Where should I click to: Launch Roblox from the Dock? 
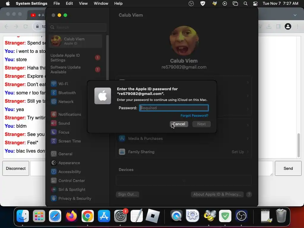click(x=153, y=216)
